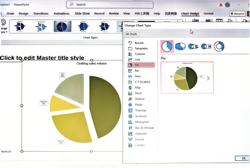This screenshot has width=250, height=168.
Task: Select the 3-D Pie chart subtype icon
Action: pos(180,47)
